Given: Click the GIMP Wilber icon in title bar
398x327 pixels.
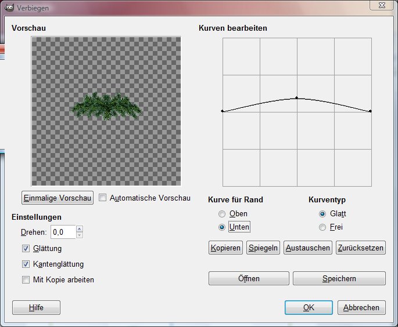Looking at the screenshot, I should (9, 8).
